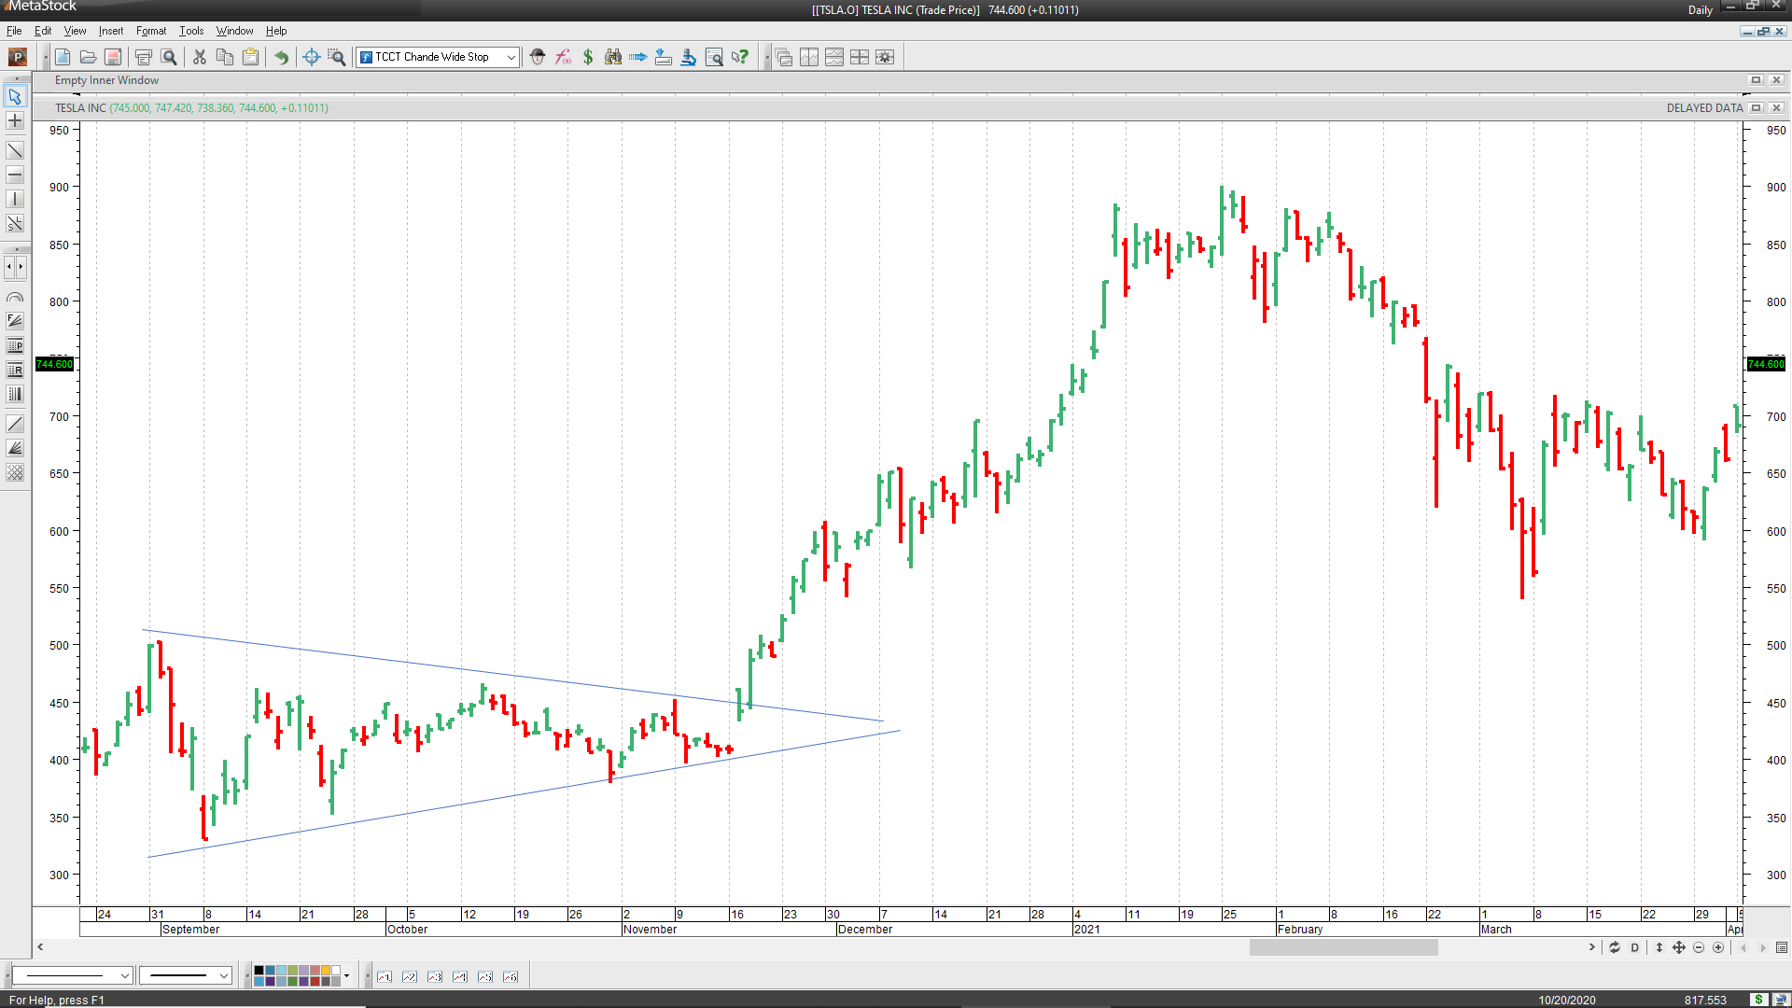Click the status bar network computer icon

pyautogui.click(x=1780, y=1000)
